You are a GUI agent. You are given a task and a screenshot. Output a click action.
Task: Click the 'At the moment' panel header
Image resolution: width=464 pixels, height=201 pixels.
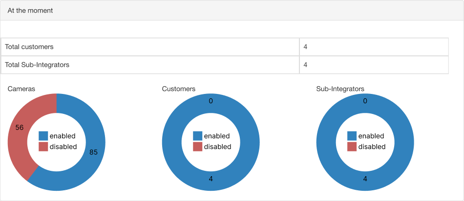[x=232, y=10]
